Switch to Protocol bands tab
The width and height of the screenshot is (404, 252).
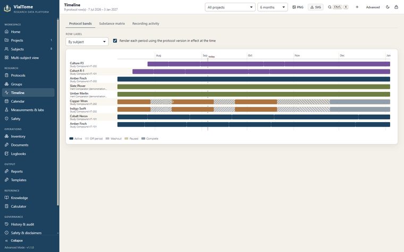click(x=80, y=23)
